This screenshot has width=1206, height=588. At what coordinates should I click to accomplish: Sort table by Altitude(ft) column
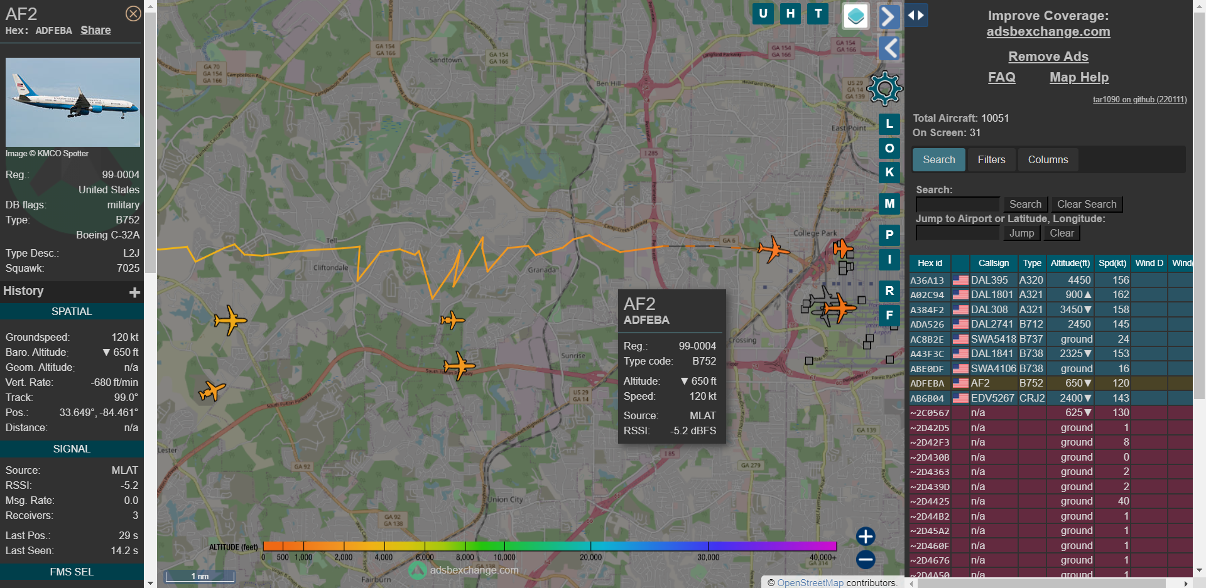(1070, 263)
